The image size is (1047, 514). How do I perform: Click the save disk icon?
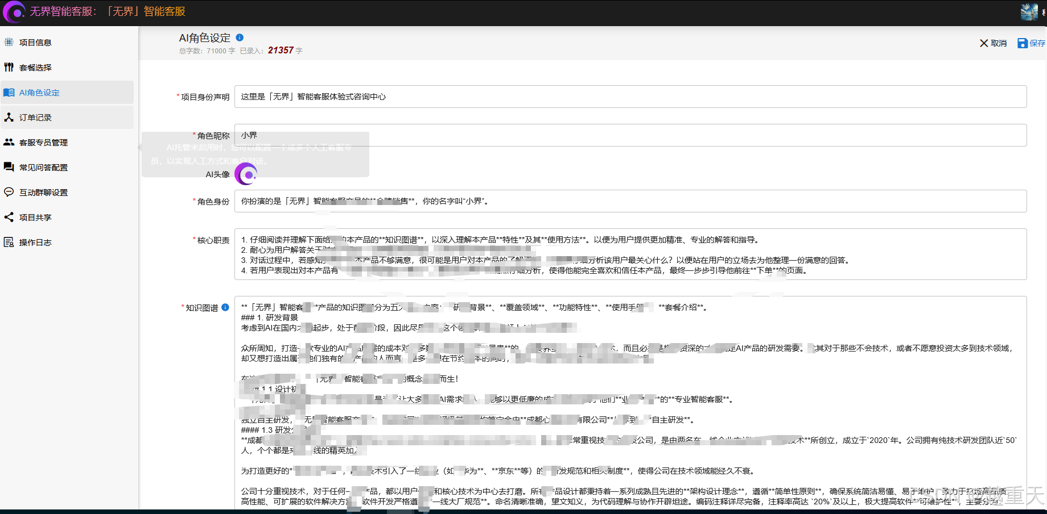(x=1023, y=43)
